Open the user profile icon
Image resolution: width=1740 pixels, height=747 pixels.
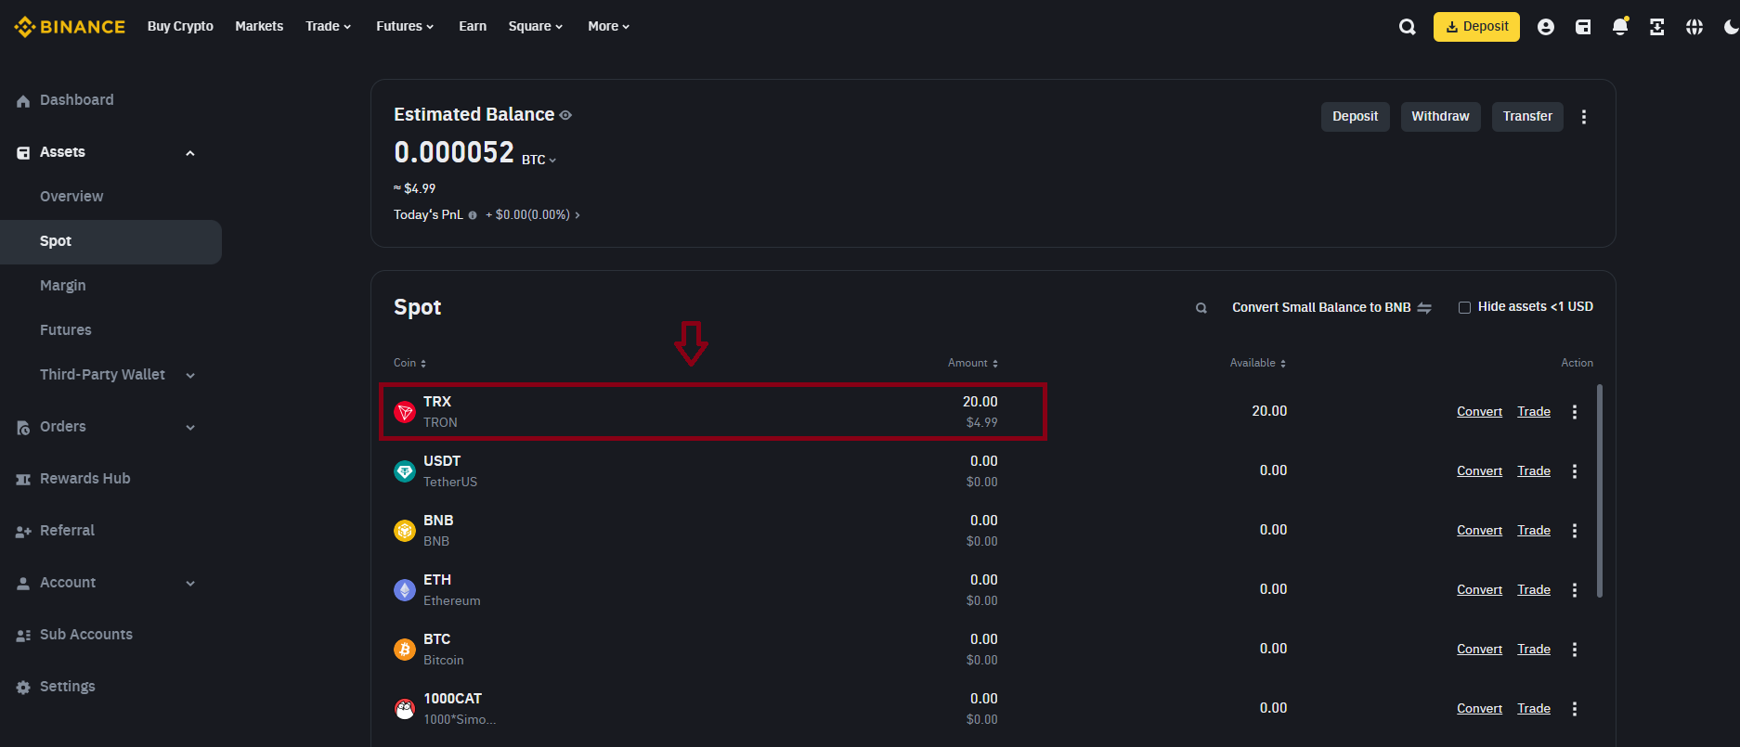(1546, 27)
